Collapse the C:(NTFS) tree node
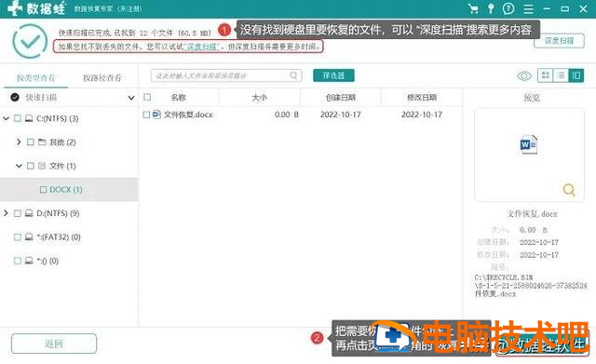This screenshot has height=364, width=596. [x=7, y=118]
